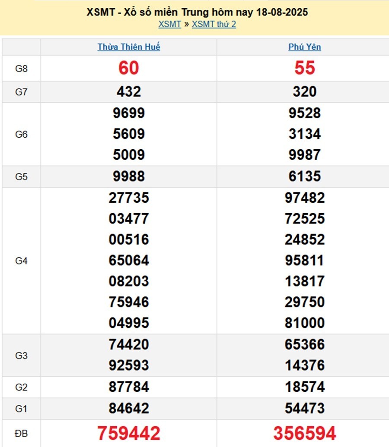Viewport: 389px width, 447px height.
Task: Click the ĐB jackpot number 759442
Action: (x=129, y=433)
